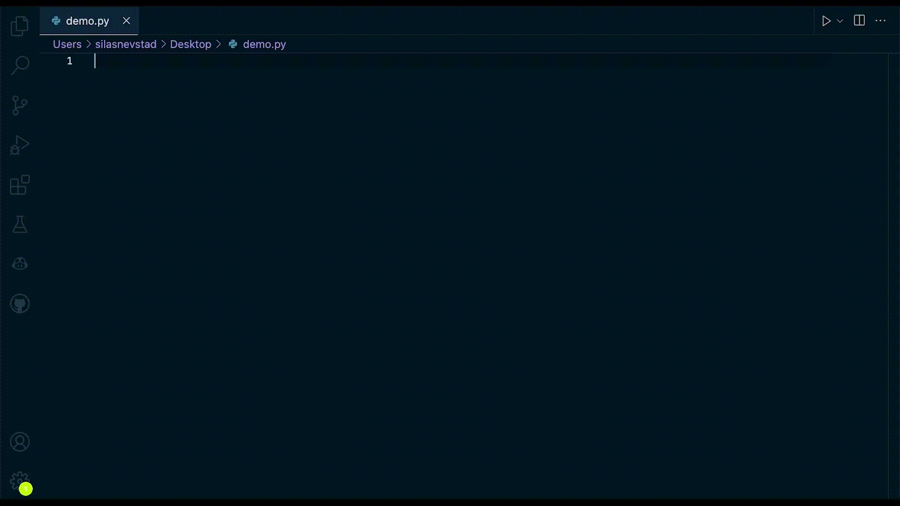The height and width of the screenshot is (506, 900).
Task: Open the Search view
Action: 20,65
